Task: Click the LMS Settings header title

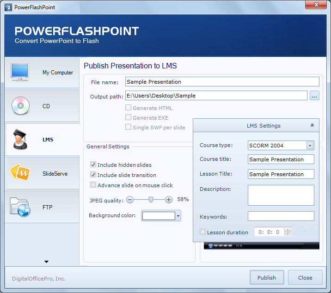Action: pyautogui.click(x=264, y=126)
